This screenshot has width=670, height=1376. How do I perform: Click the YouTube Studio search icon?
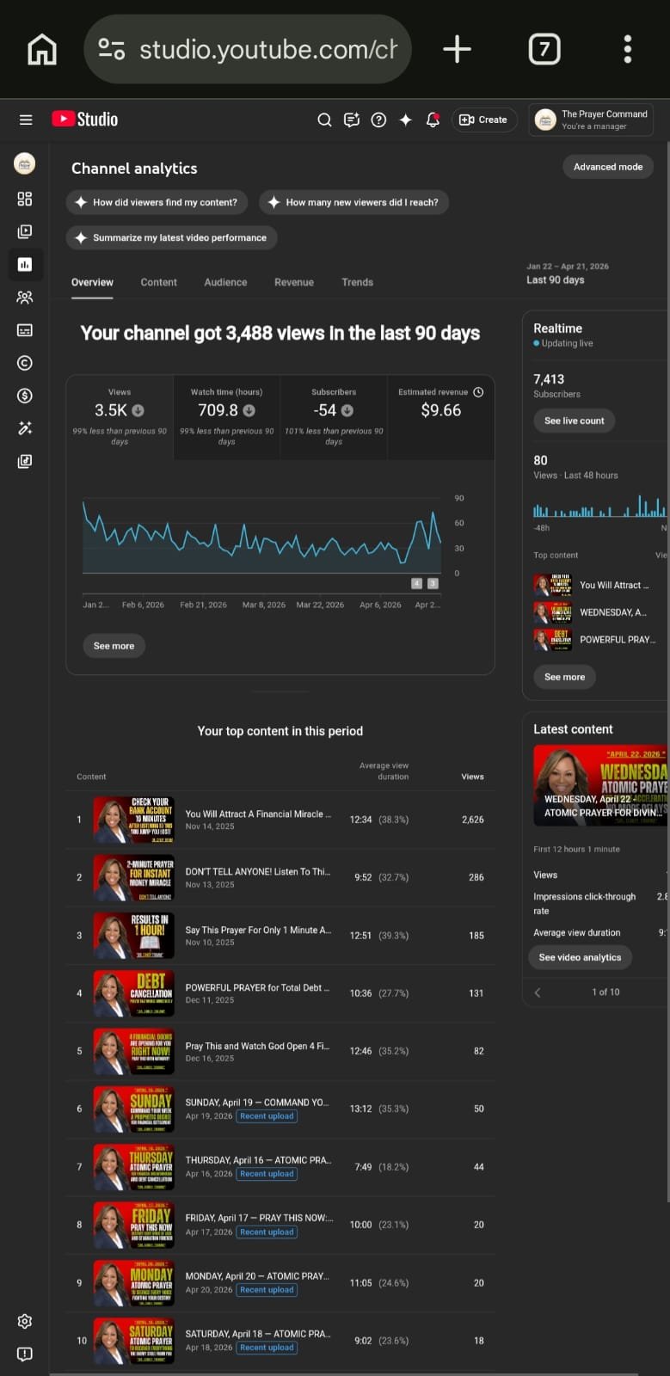point(324,120)
